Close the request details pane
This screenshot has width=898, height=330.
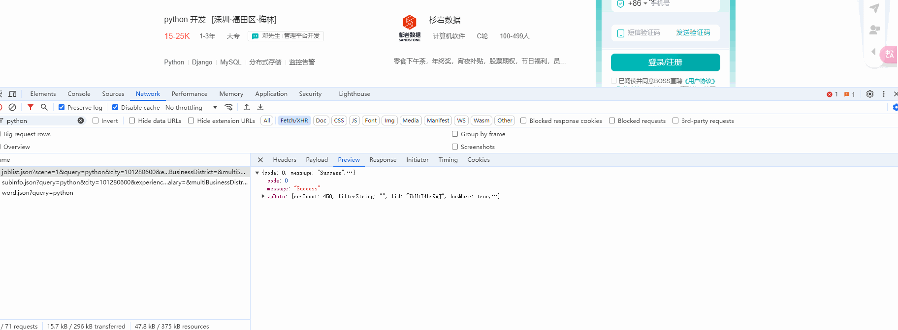[260, 160]
